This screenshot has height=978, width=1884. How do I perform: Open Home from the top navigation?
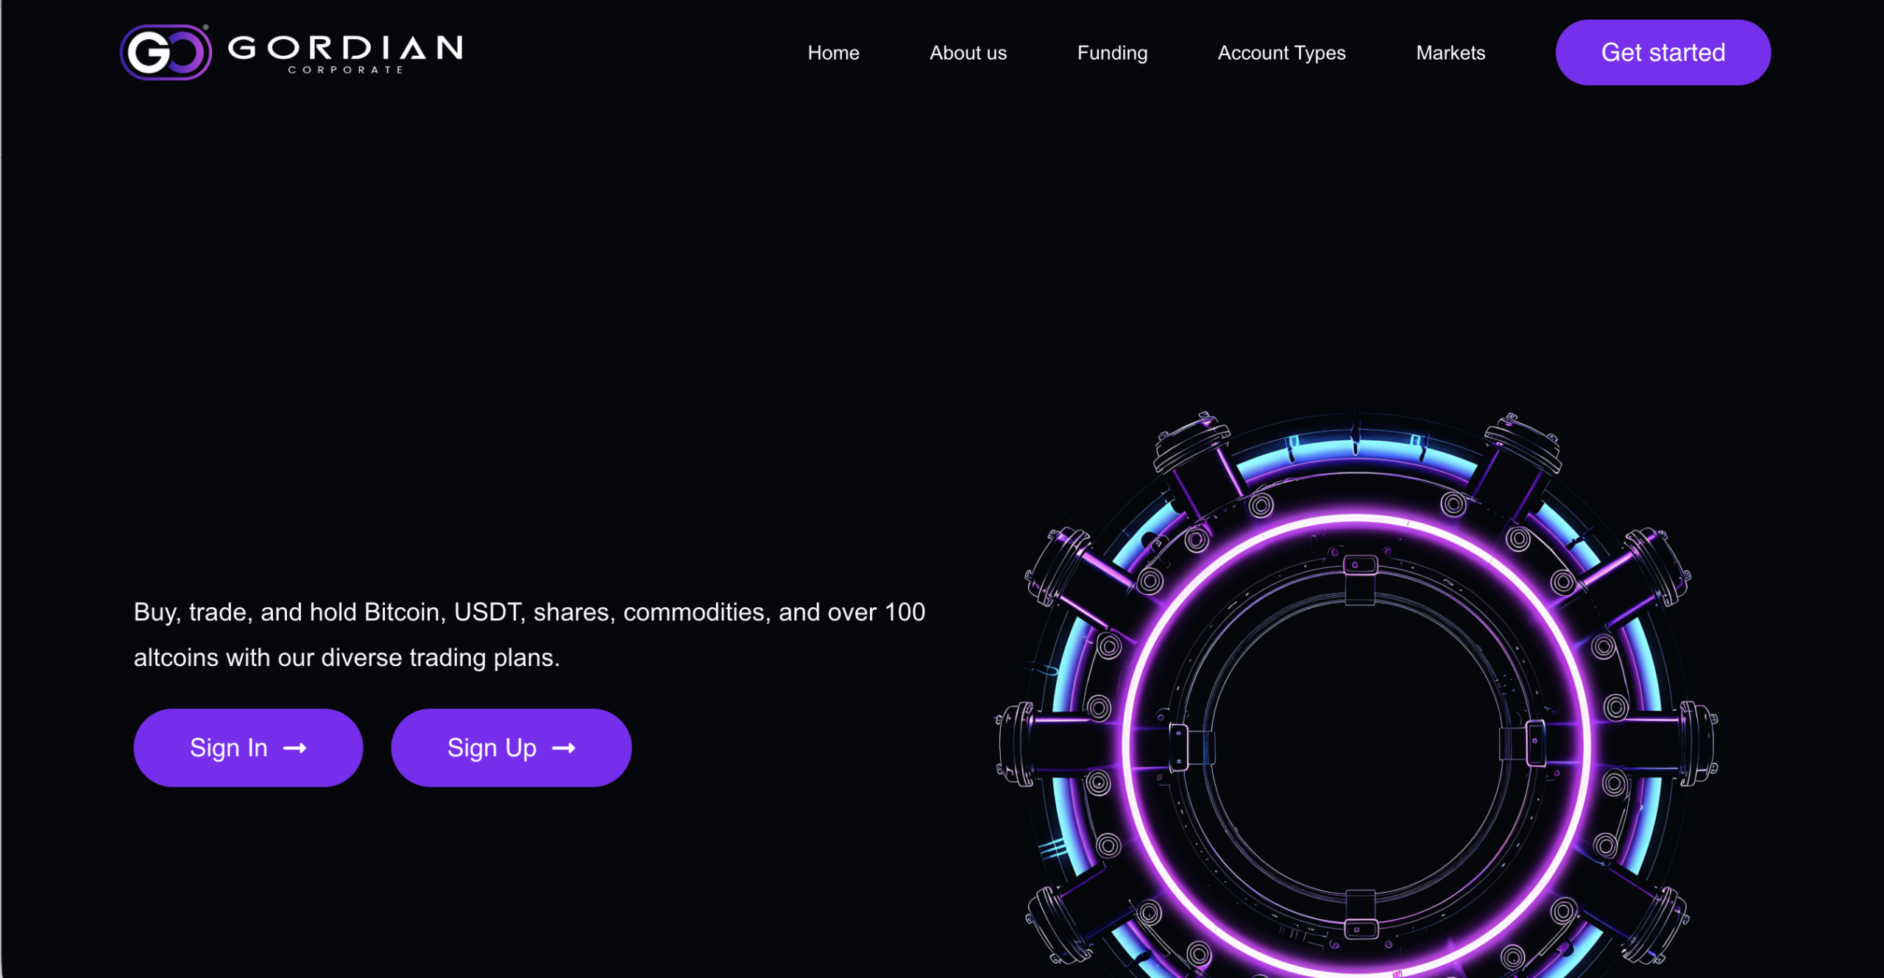pos(832,52)
